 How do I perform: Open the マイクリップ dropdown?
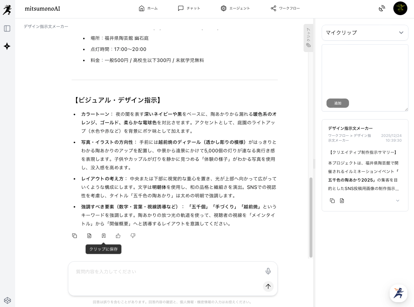pos(365,32)
